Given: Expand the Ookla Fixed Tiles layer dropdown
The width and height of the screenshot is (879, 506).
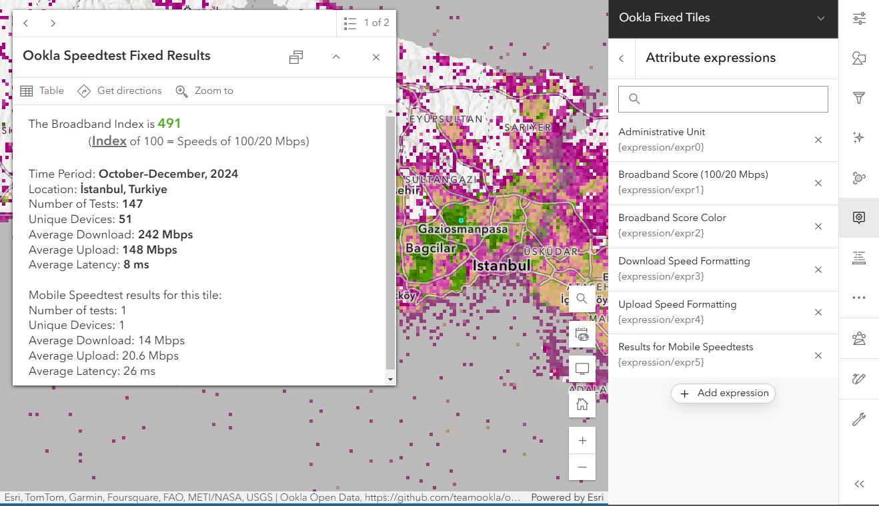Looking at the screenshot, I should [821, 18].
